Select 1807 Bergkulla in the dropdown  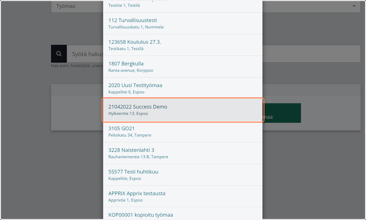[x=183, y=66]
